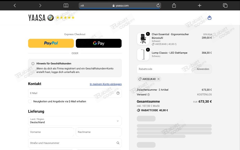Click the KOSTENLOS shipping value
The width and height of the screenshot is (240, 150).
(x=204, y=95)
